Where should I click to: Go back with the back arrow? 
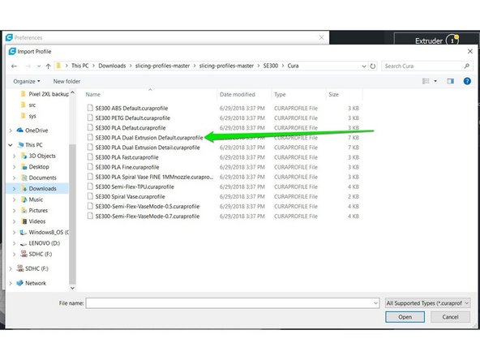pyautogui.click(x=14, y=66)
